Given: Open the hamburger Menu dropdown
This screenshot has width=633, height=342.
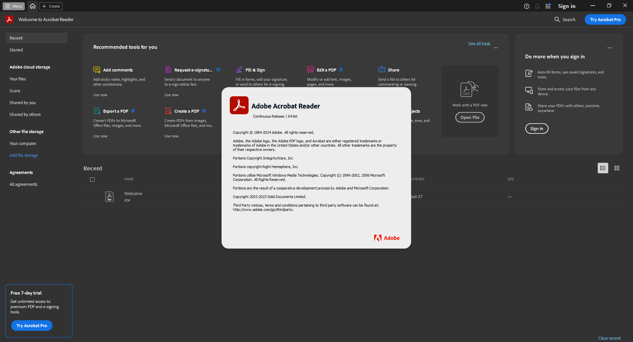Looking at the screenshot, I should tap(13, 6).
